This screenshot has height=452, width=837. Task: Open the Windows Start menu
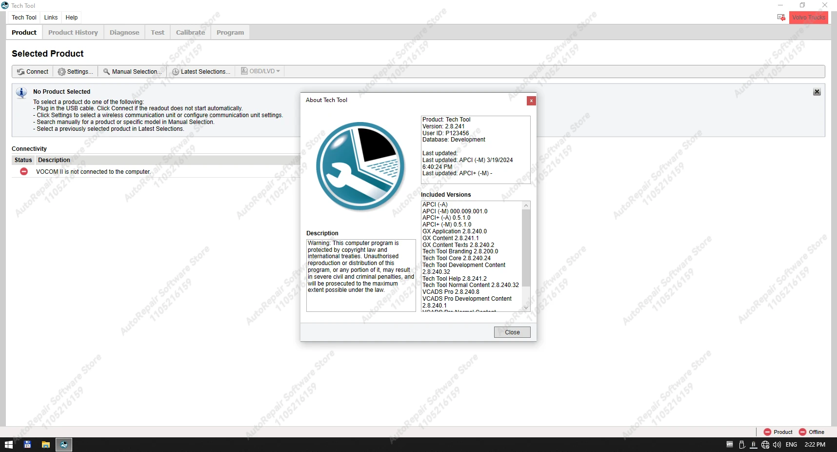[x=9, y=445]
